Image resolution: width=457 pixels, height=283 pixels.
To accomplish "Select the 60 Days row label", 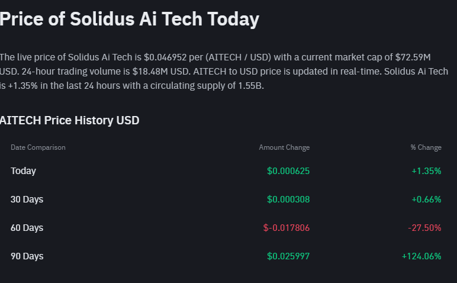I will (27, 227).
